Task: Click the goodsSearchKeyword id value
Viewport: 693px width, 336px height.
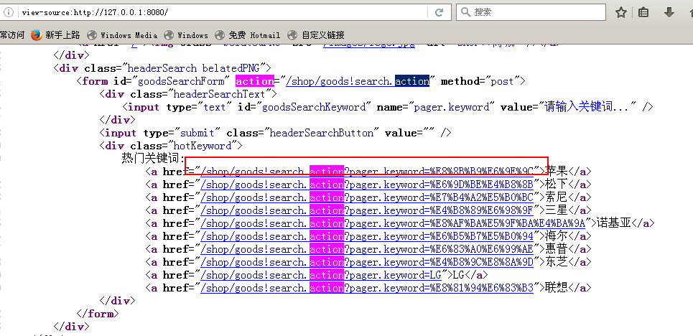Action: coord(314,107)
